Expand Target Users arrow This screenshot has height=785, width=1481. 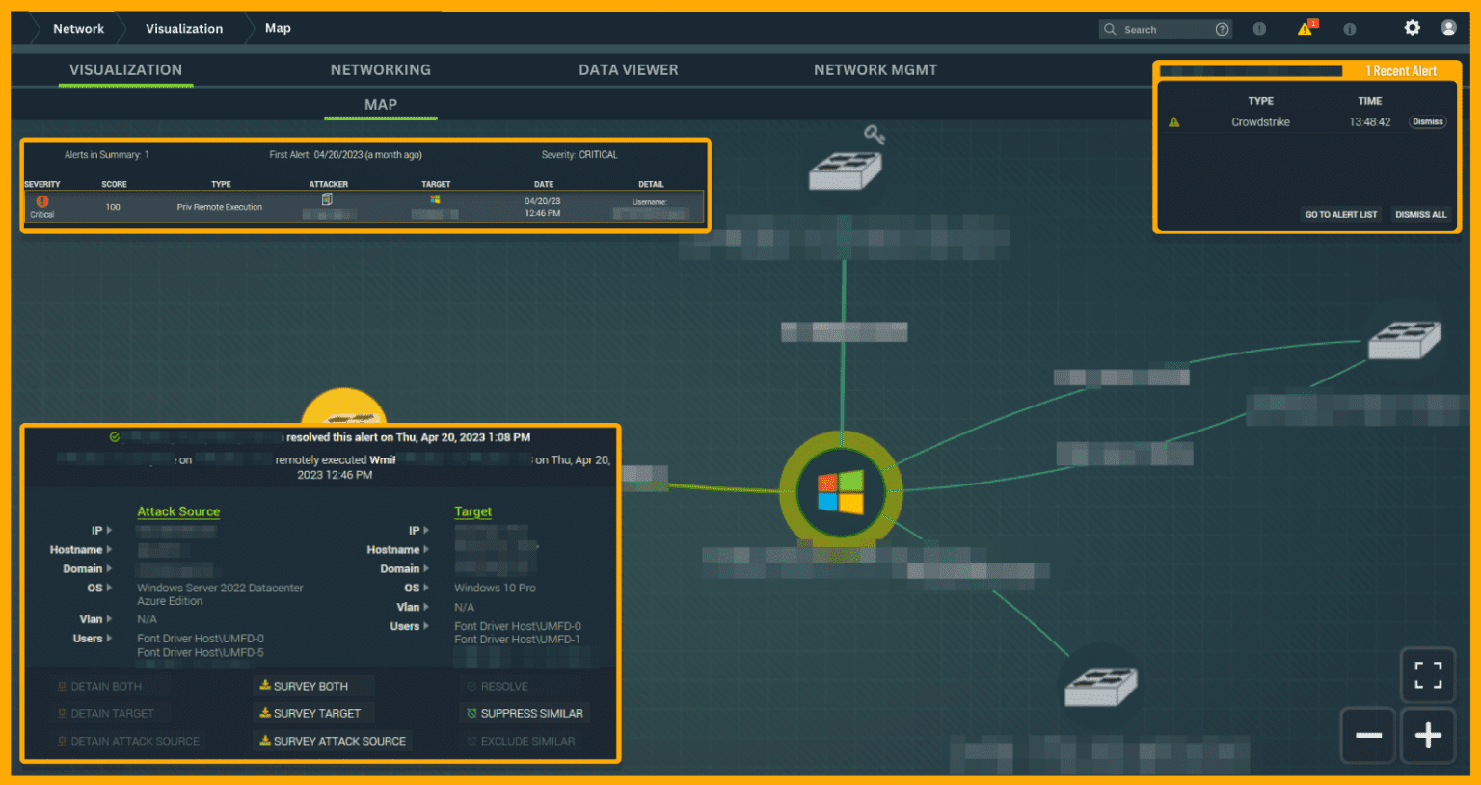tap(426, 626)
